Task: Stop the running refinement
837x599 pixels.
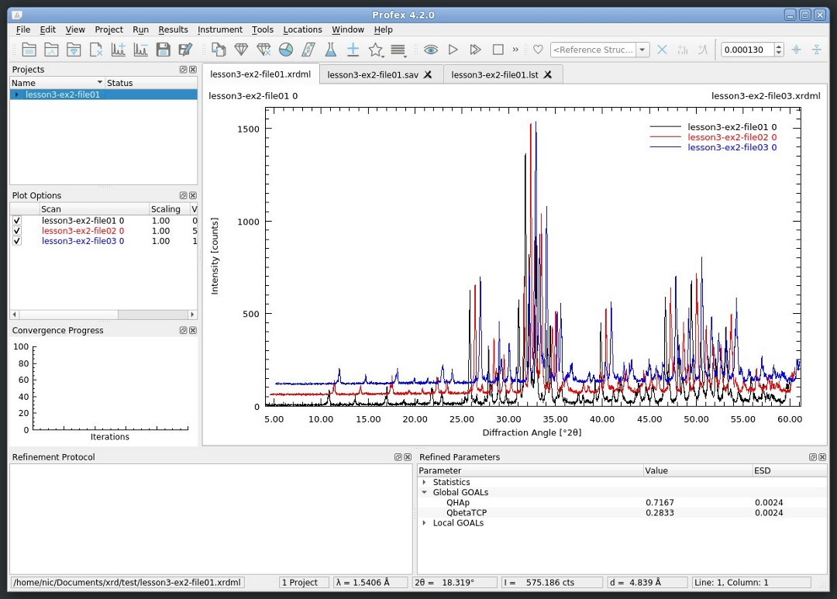Action: tap(497, 48)
